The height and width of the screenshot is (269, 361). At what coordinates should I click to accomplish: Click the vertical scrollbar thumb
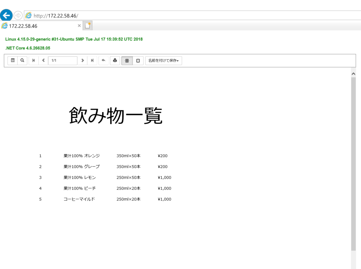click(x=353, y=164)
